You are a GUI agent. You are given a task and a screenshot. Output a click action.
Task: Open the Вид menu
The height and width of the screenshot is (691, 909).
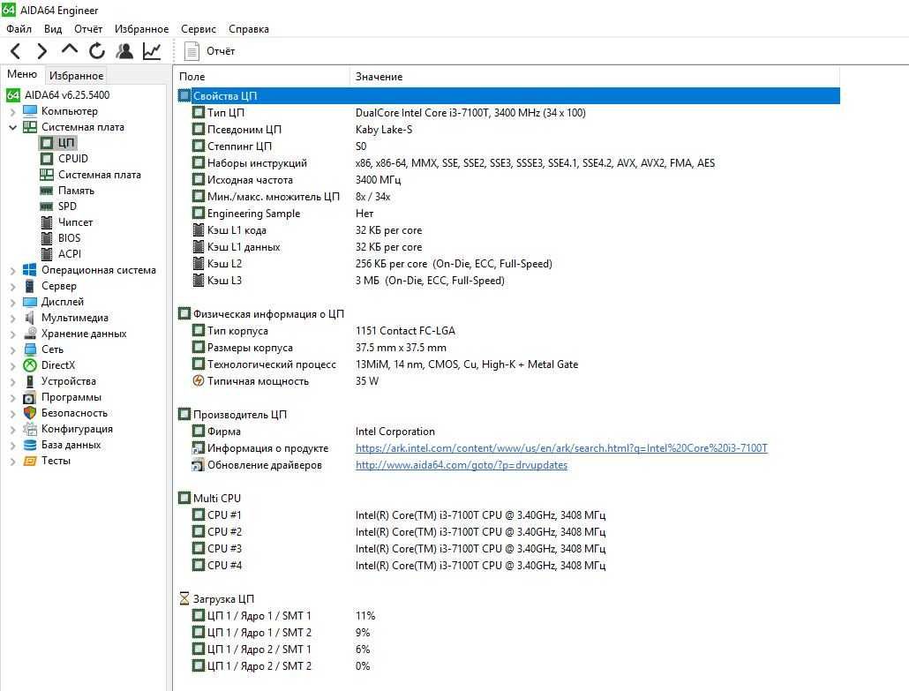(x=53, y=29)
